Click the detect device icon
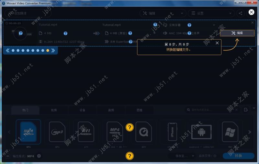 (246, 110)
